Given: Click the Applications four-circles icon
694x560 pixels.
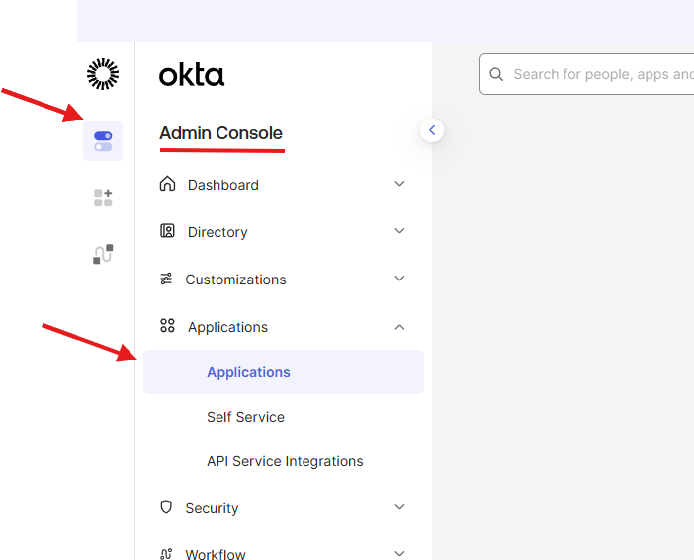Looking at the screenshot, I should tap(167, 326).
